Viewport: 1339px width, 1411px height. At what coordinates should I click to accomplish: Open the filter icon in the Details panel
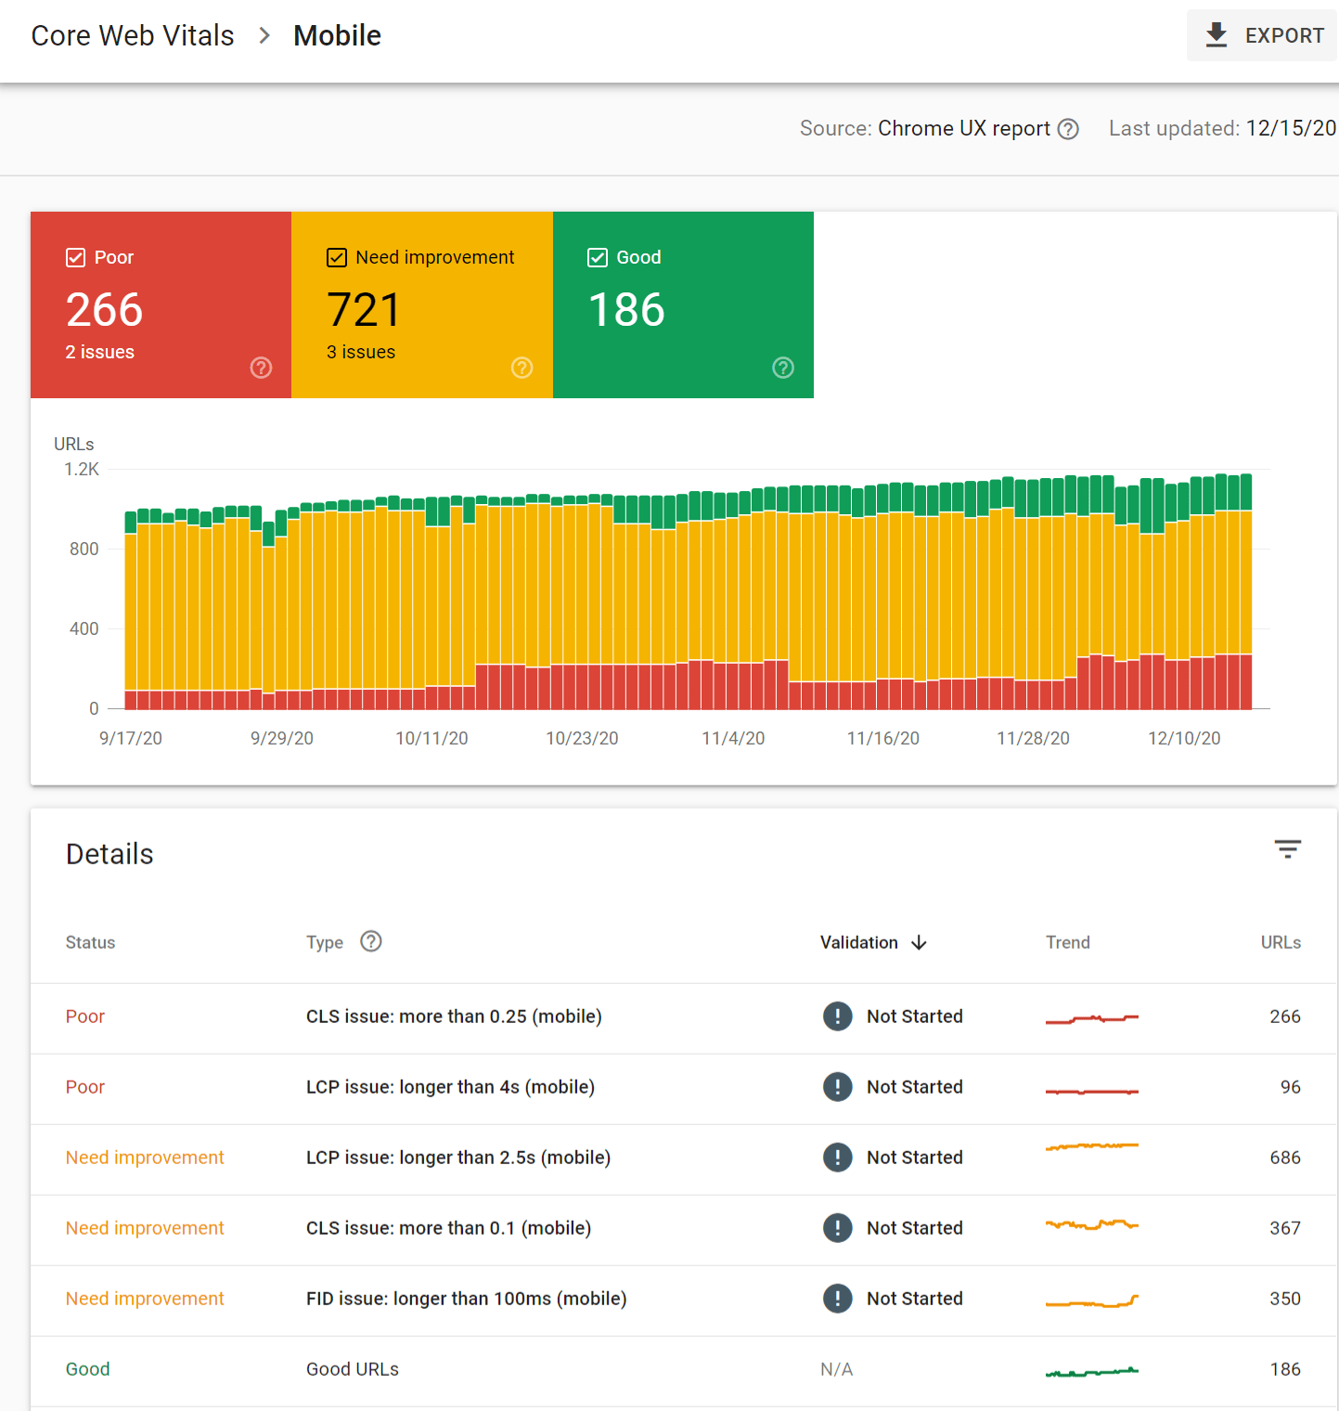(1288, 848)
